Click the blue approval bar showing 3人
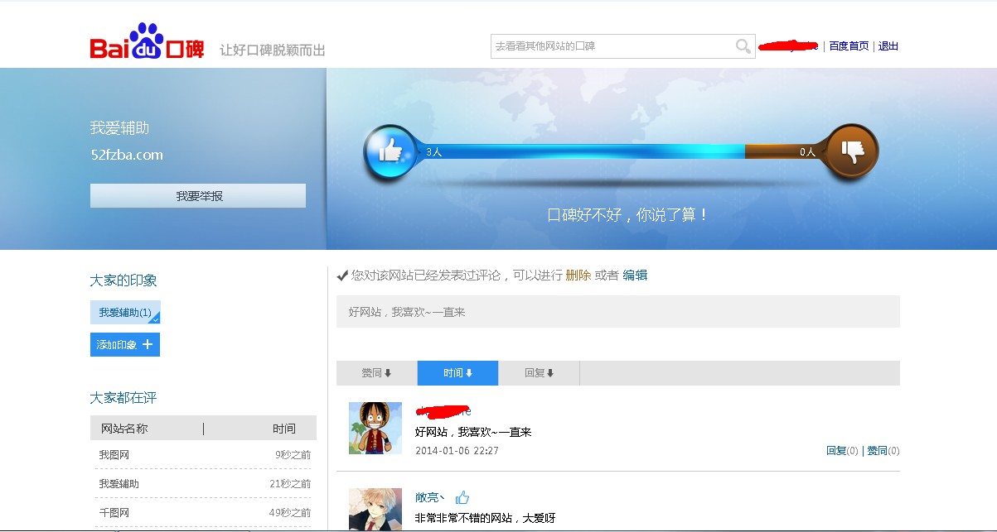The width and height of the screenshot is (997, 532). tap(580, 152)
